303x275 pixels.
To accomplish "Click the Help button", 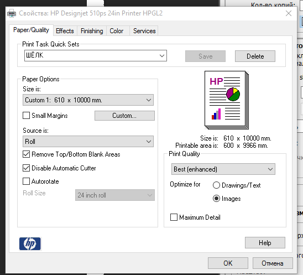I will click(265, 243).
